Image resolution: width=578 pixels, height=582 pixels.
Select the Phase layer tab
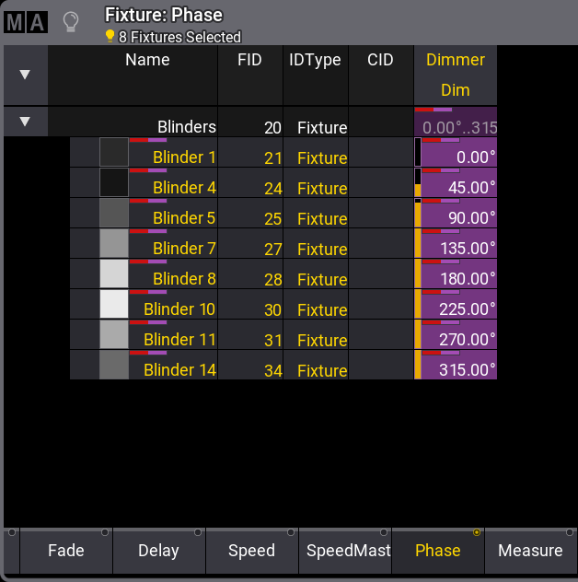point(437,551)
